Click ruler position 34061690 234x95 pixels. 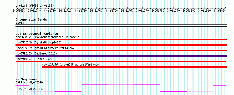[x=19, y=11]
